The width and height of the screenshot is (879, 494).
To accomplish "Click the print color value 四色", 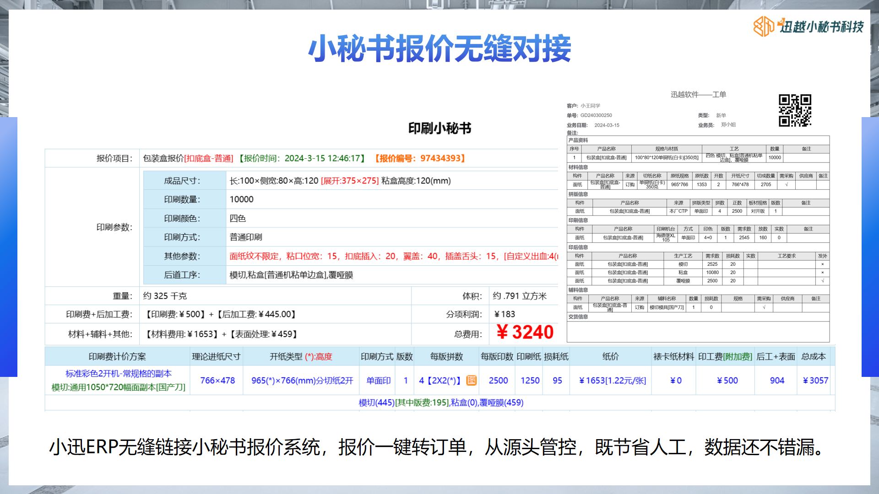I will pos(238,218).
